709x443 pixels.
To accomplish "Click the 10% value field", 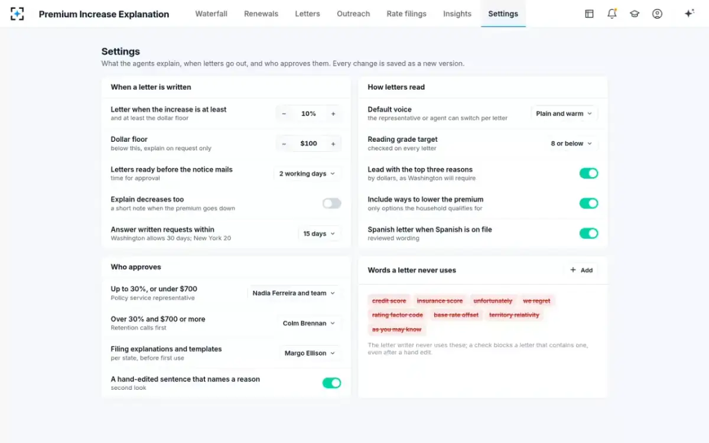I will pos(308,113).
